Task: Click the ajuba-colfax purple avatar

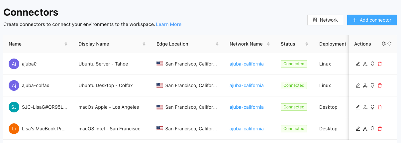Action: point(14,85)
